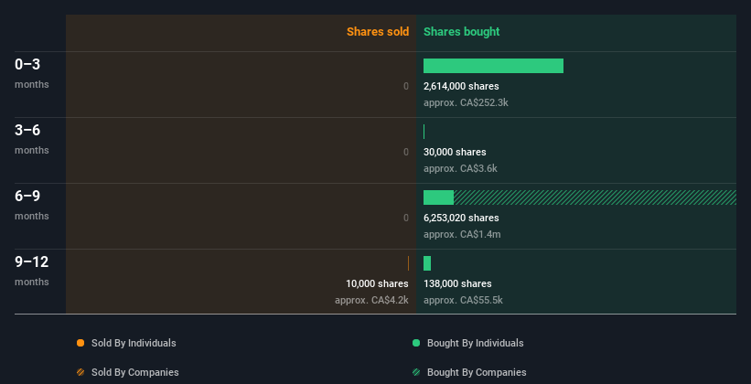The width and height of the screenshot is (751, 384).
Task: Click the zero sold value in 6–9 row
Action: [406, 218]
